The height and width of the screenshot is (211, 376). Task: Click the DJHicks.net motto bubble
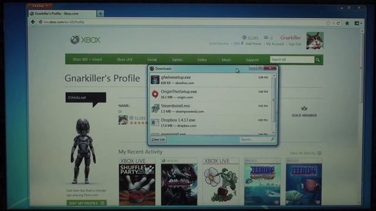point(86,98)
